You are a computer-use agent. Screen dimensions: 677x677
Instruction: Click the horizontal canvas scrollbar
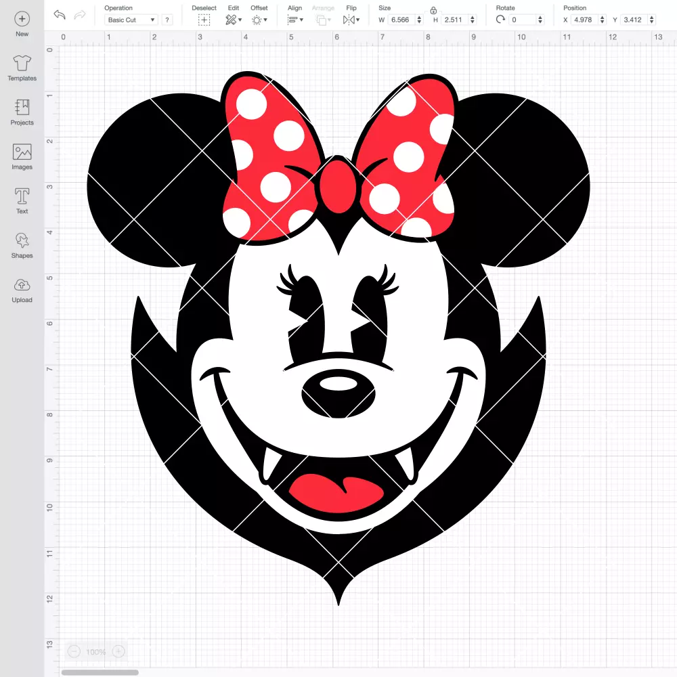pos(100,672)
